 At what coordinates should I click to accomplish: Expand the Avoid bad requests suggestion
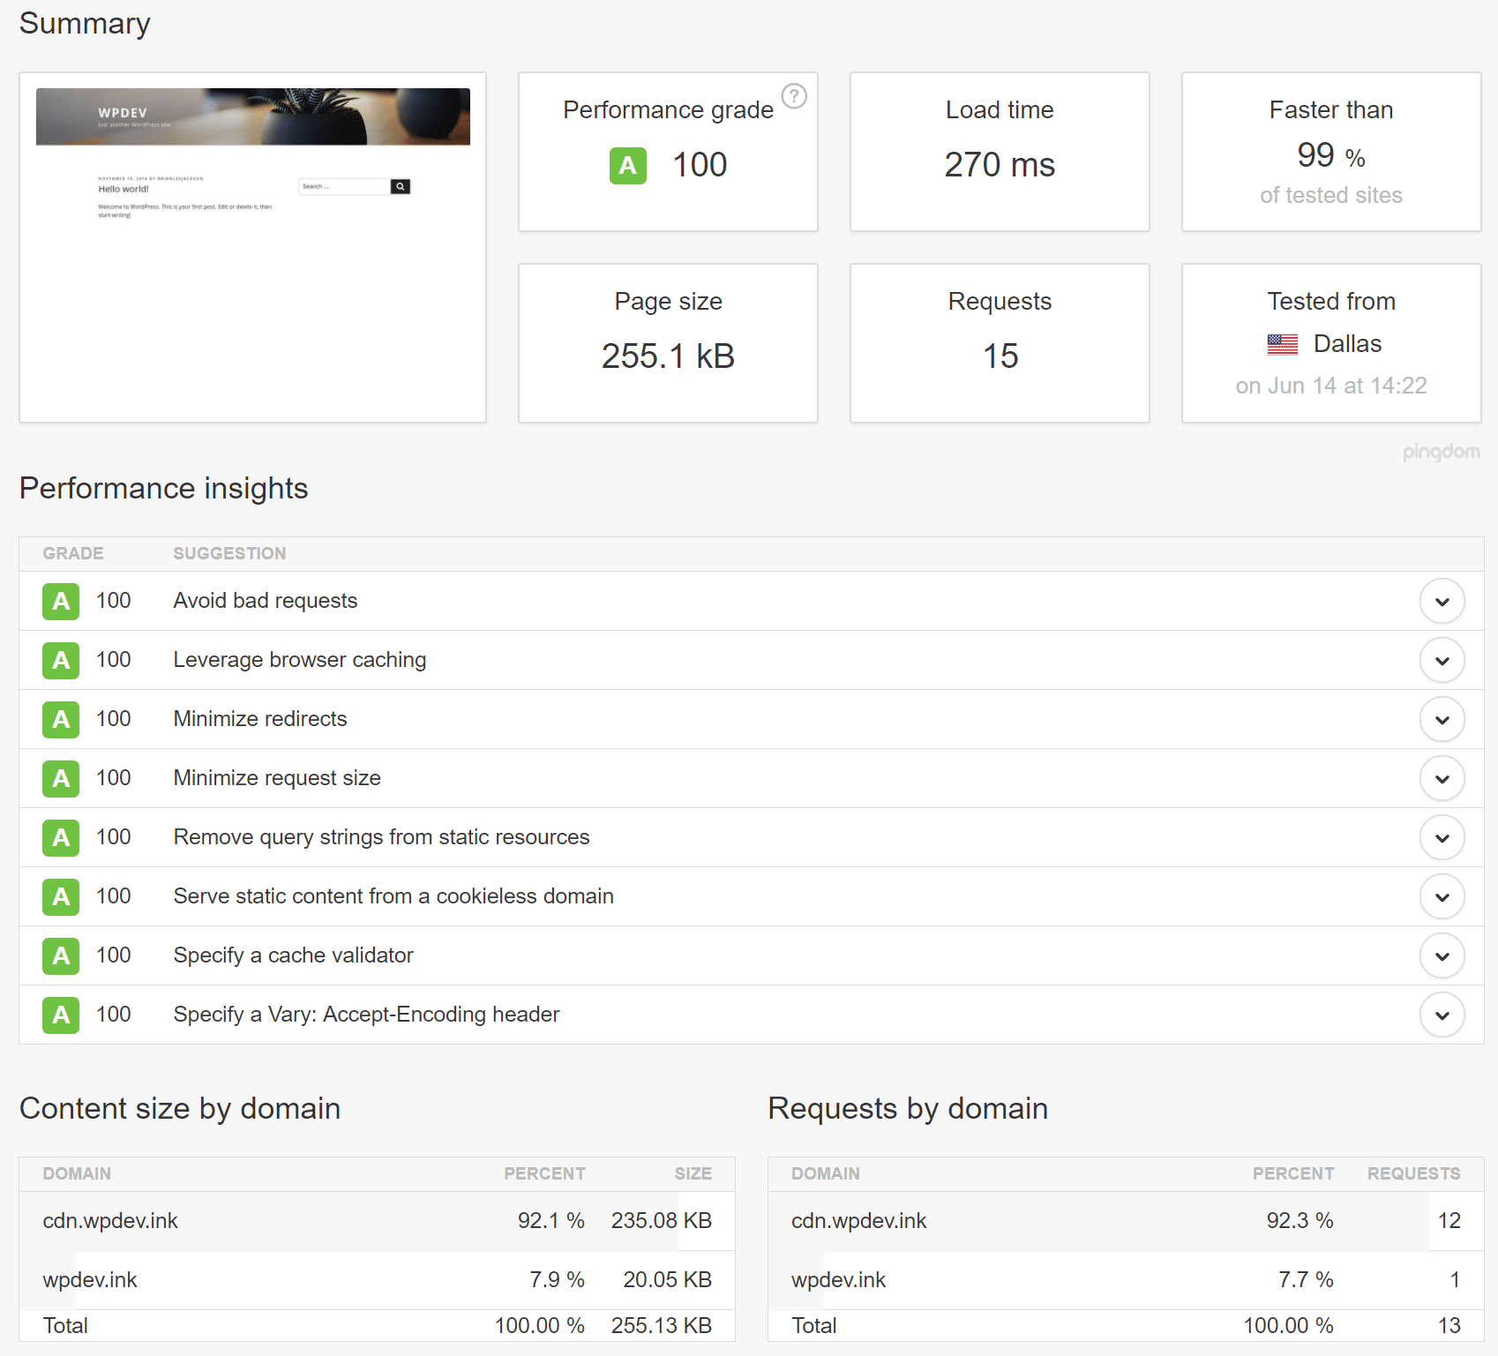point(1442,601)
